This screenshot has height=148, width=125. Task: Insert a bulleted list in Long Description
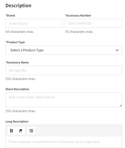point(31,131)
